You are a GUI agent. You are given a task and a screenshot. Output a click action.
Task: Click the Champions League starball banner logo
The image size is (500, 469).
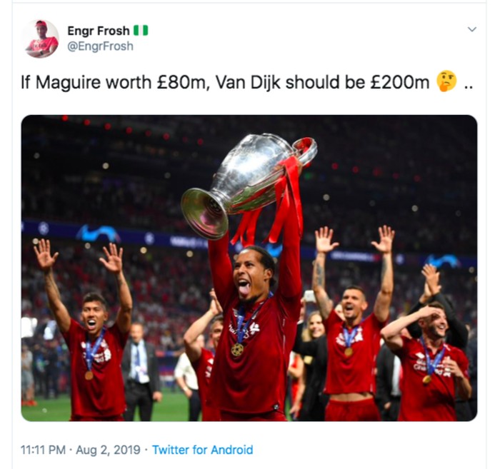pyautogui.click(x=44, y=228)
